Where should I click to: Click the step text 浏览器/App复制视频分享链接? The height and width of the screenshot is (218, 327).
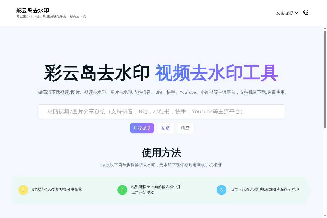point(57,190)
